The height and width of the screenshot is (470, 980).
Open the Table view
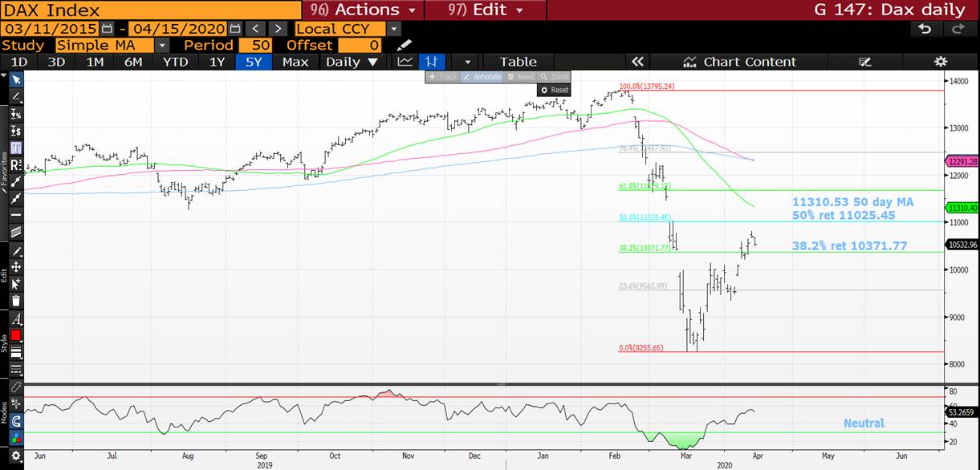(518, 62)
